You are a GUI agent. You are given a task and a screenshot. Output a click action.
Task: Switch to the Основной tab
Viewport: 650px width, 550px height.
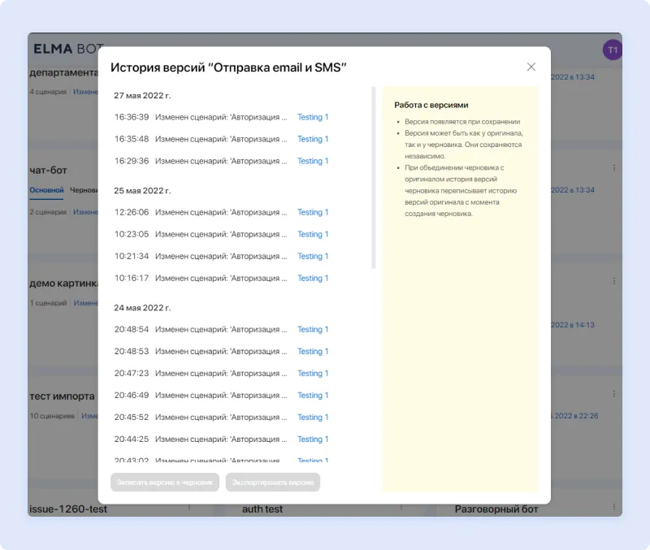point(46,190)
